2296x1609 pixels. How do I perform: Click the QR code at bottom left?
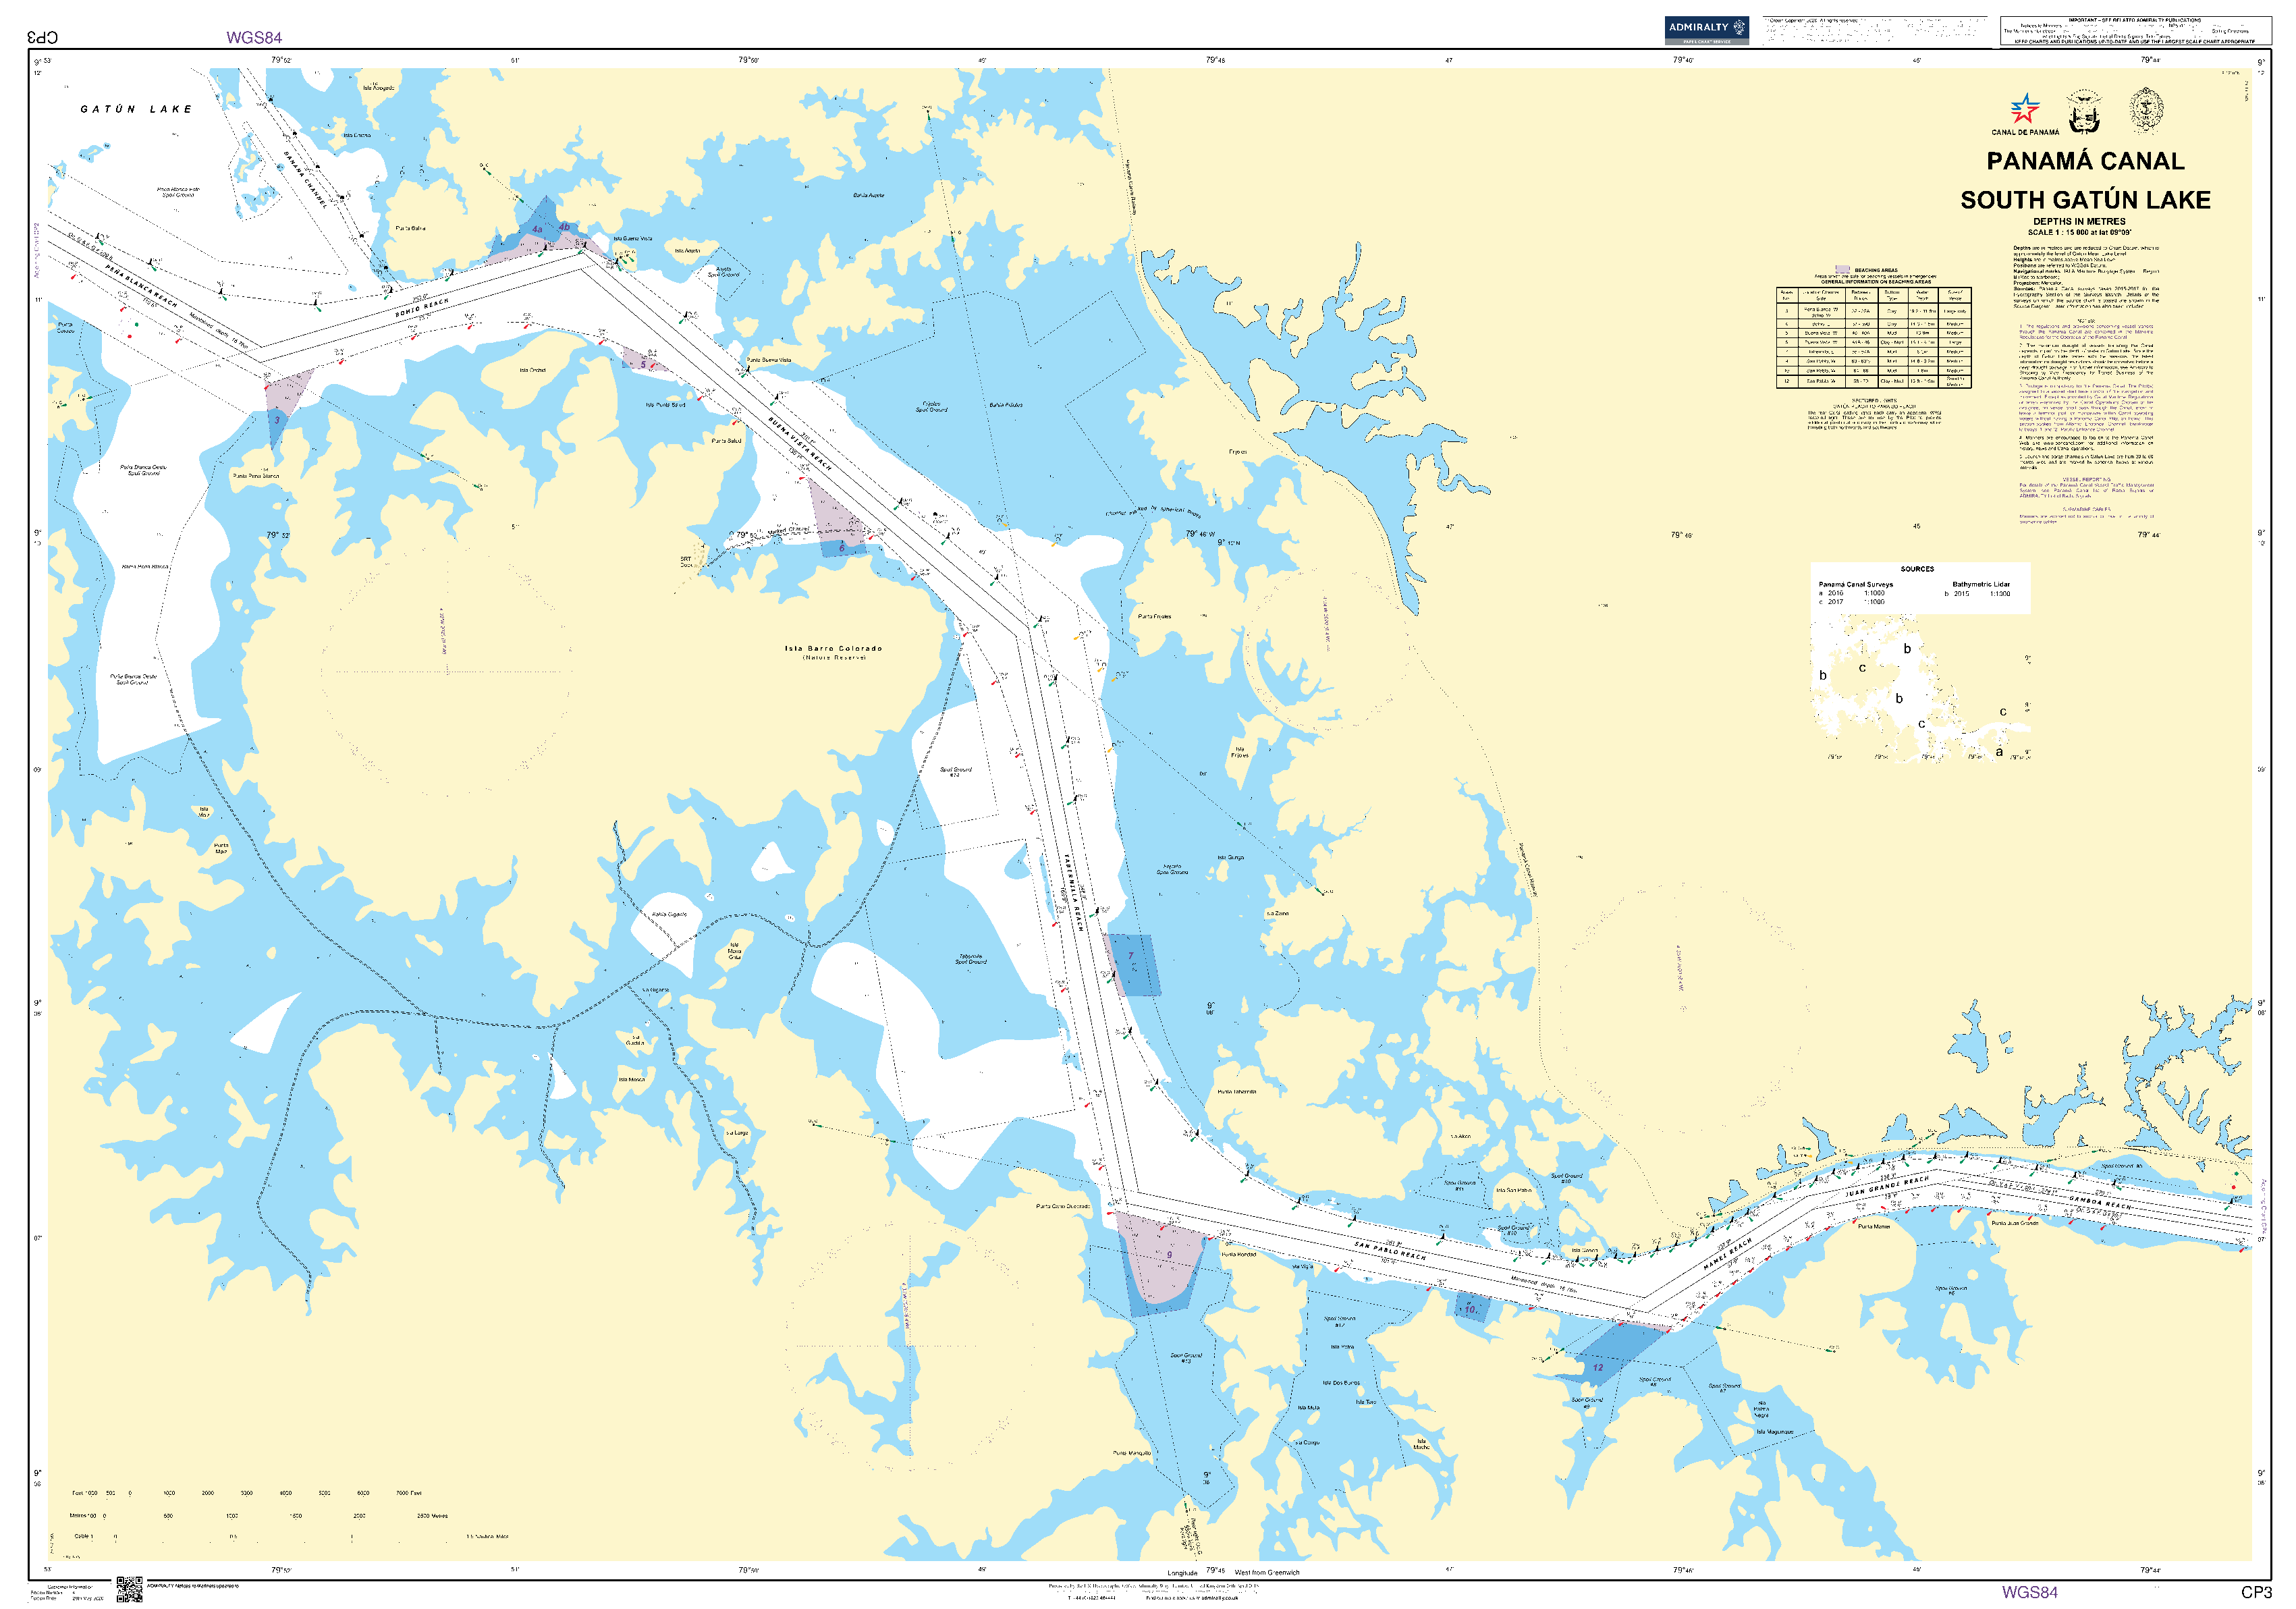tap(129, 1589)
